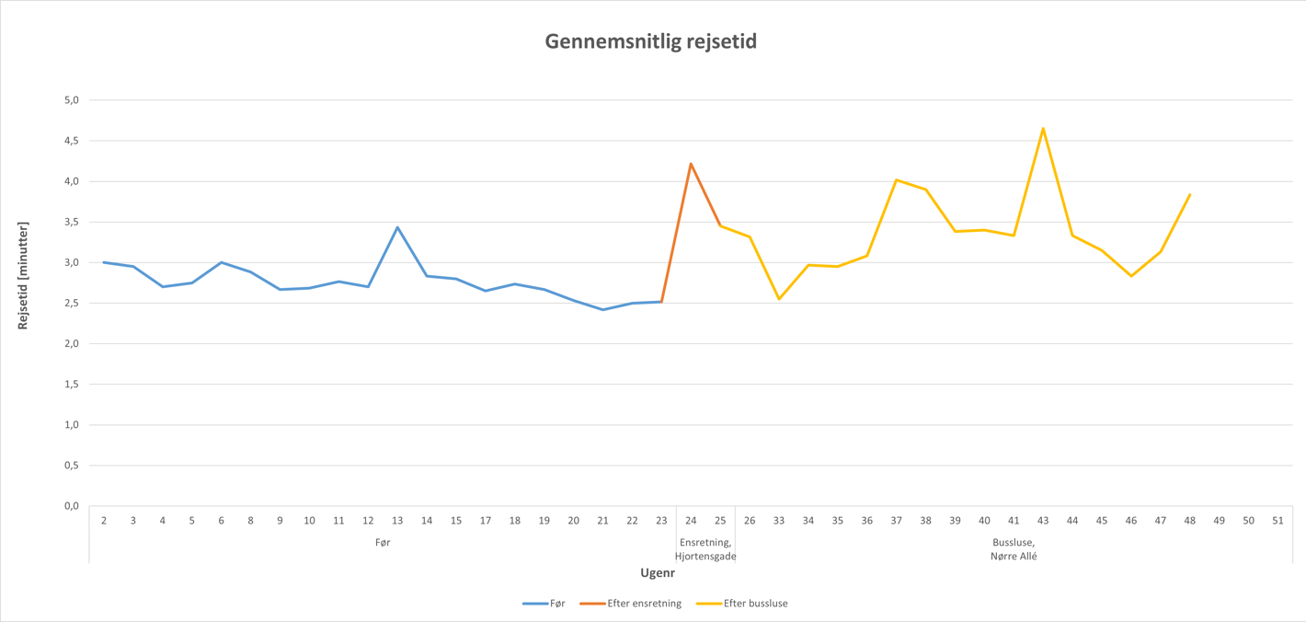This screenshot has width=1306, height=622.
Task: Click the 5,0 value on the vertical axis
Action: (x=71, y=99)
